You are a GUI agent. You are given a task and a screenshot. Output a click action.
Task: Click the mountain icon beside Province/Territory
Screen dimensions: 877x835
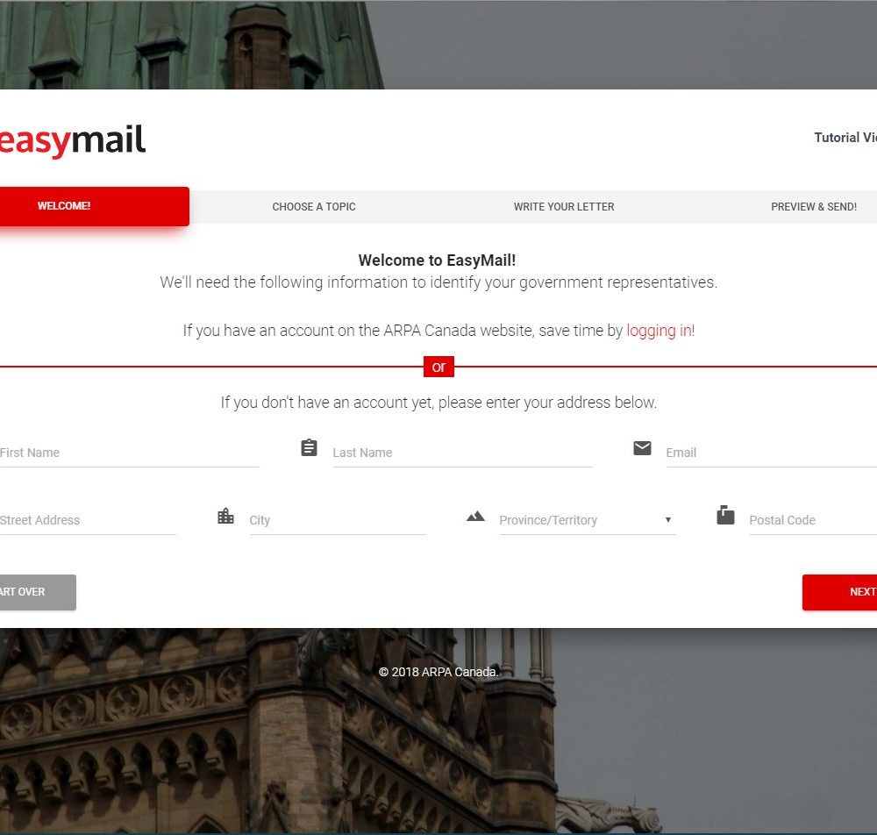click(x=475, y=517)
